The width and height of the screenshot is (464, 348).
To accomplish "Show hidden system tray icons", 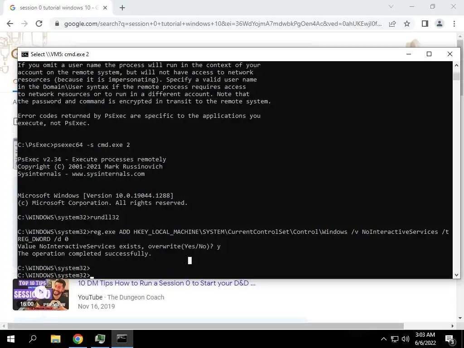I will [383, 339].
